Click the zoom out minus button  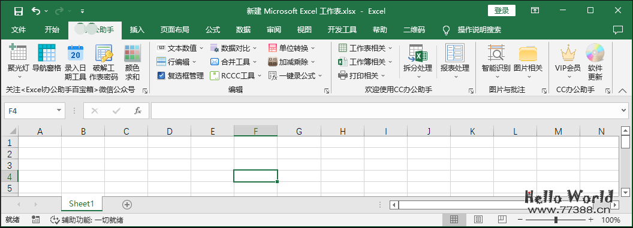pos(520,220)
